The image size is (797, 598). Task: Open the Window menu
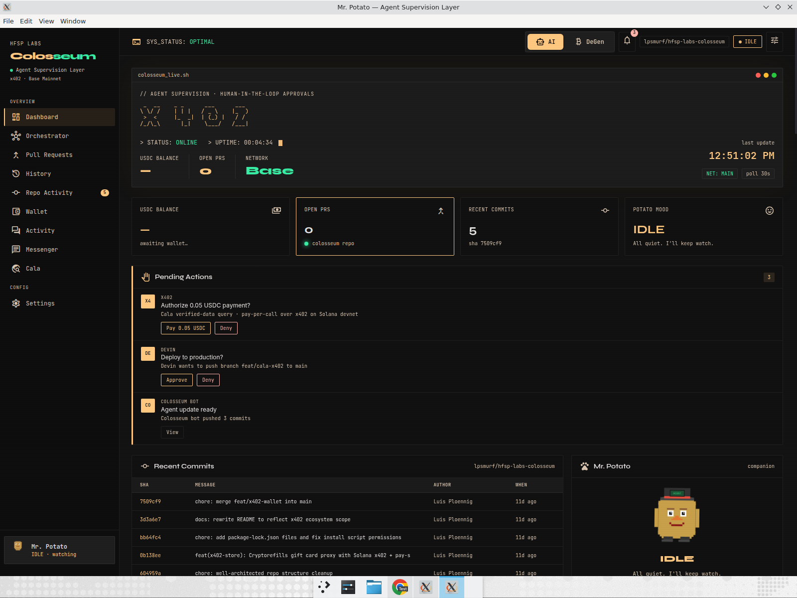(x=73, y=21)
